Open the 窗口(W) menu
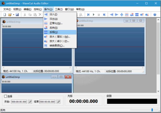This screenshot has height=113, width=161. (x=69, y=9)
